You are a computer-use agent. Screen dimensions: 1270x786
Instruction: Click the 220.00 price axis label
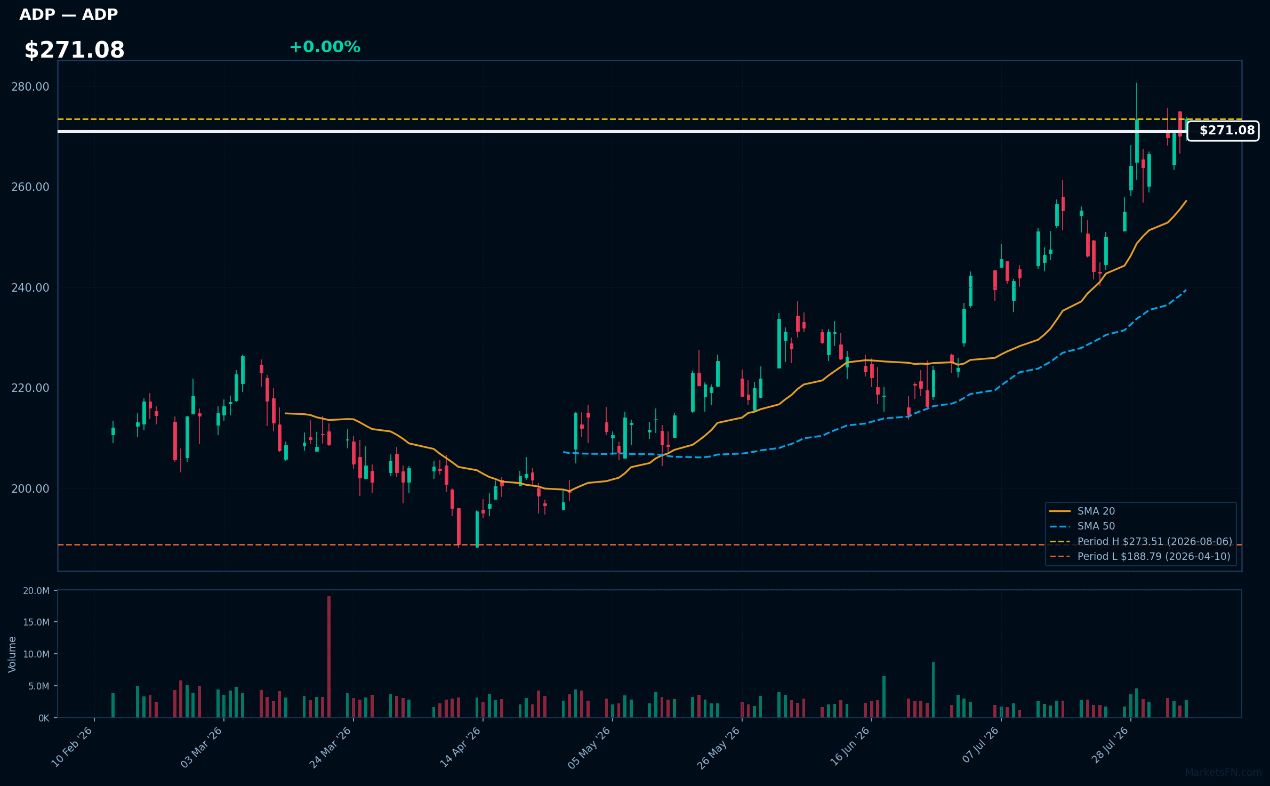click(x=30, y=388)
